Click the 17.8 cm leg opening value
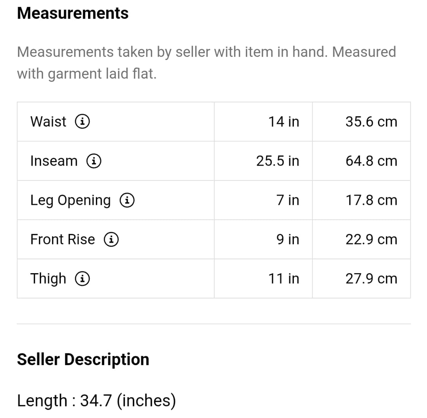Image resolution: width=427 pixels, height=418 pixels. click(372, 200)
